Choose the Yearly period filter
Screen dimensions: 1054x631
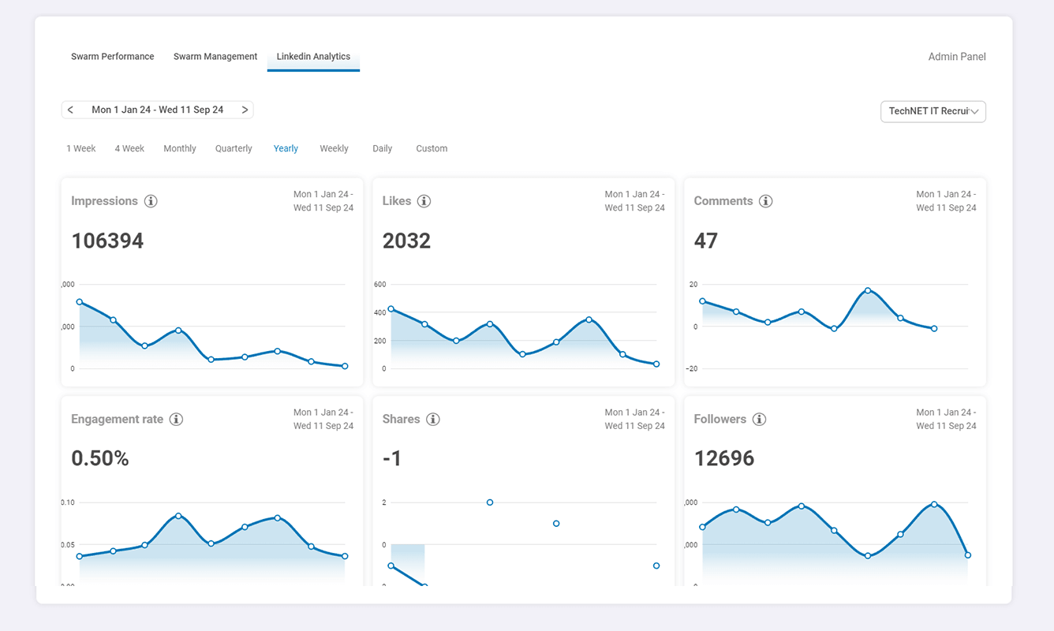[286, 148]
